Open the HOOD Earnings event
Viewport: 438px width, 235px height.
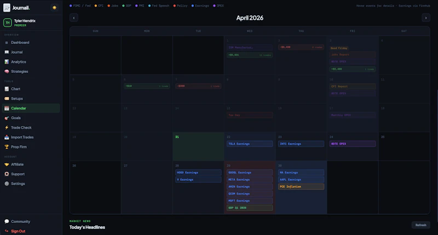[198, 173]
